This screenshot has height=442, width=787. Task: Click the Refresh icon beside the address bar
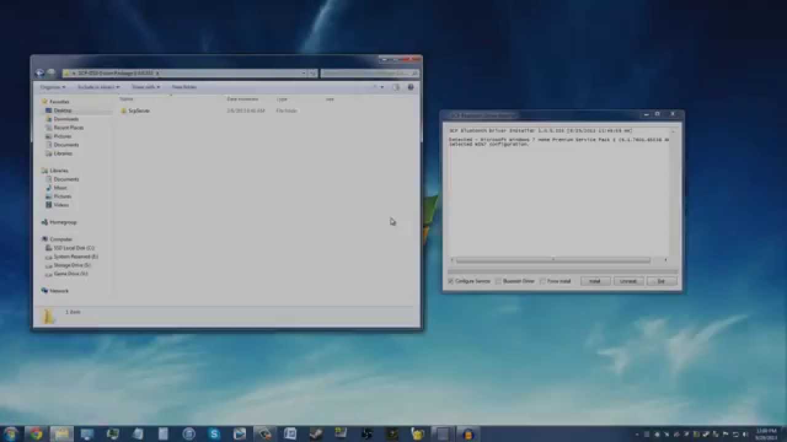[313, 74]
